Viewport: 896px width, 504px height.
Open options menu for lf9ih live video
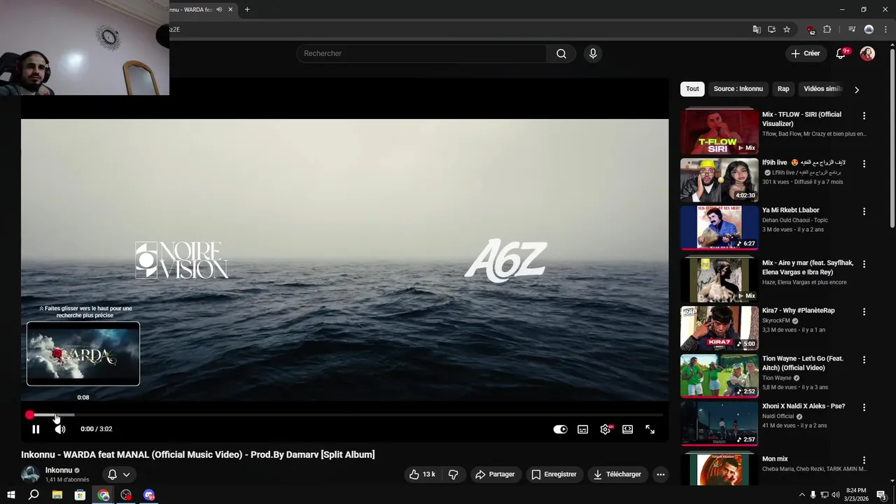(x=864, y=163)
